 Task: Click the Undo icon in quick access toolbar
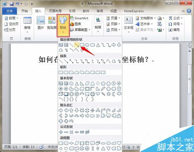17,4
